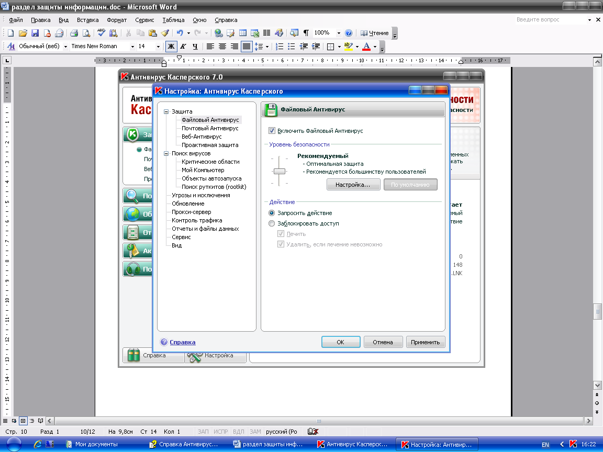The width and height of the screenshot is (603, 452).
Task: Open the Таблица menu
Action: (173, 20)
